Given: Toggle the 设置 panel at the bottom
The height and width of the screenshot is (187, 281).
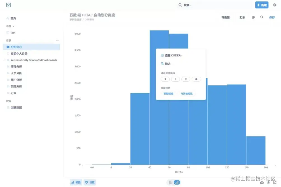Looking at the screenshot, I should tap(90, 182).
